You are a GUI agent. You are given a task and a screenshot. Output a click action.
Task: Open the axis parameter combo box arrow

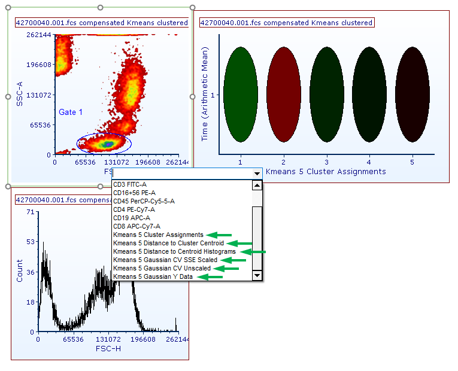click(x=257, y=174)
